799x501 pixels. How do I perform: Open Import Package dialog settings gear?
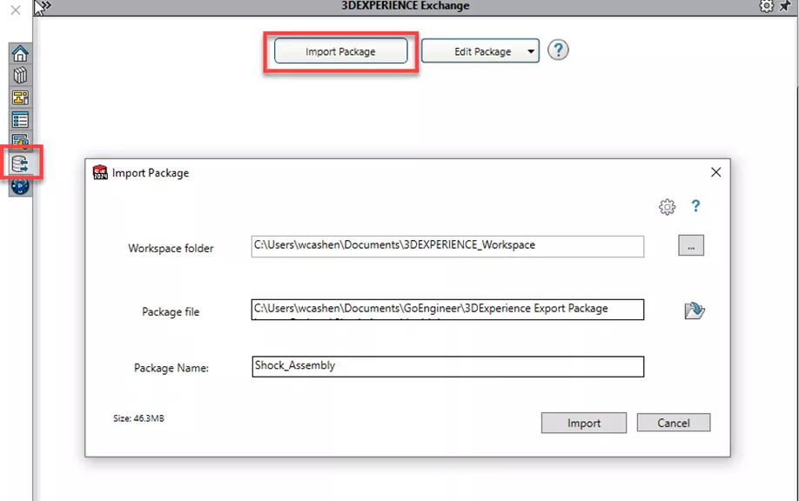pyautogui.click(x=667, y=207)
